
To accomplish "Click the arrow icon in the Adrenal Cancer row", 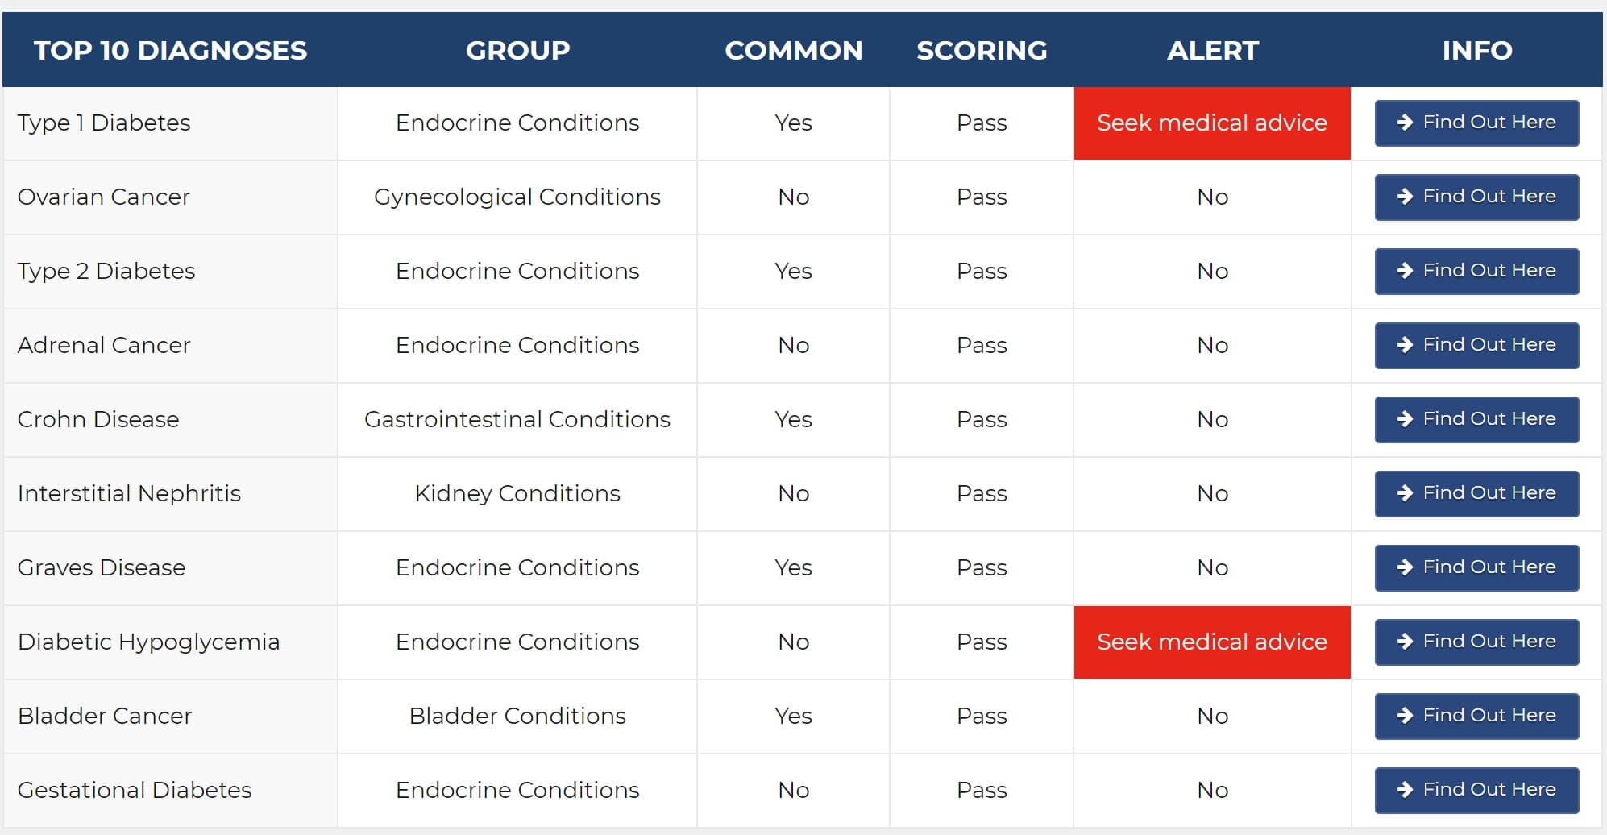I will point(1405,345).
